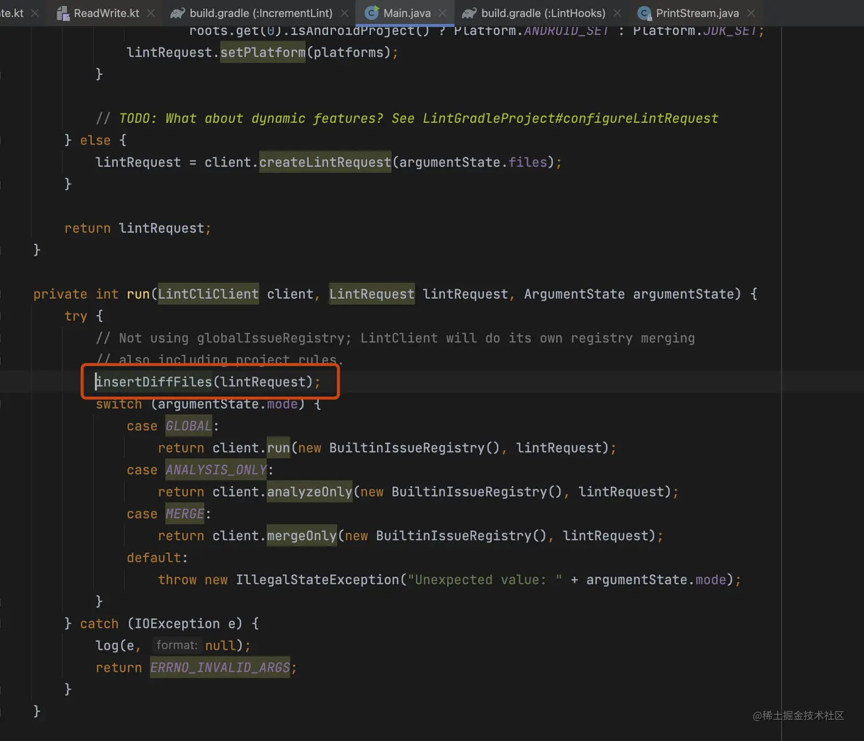Click the setPlatform method call
The image size is (864, 741).
pos(263,53)
